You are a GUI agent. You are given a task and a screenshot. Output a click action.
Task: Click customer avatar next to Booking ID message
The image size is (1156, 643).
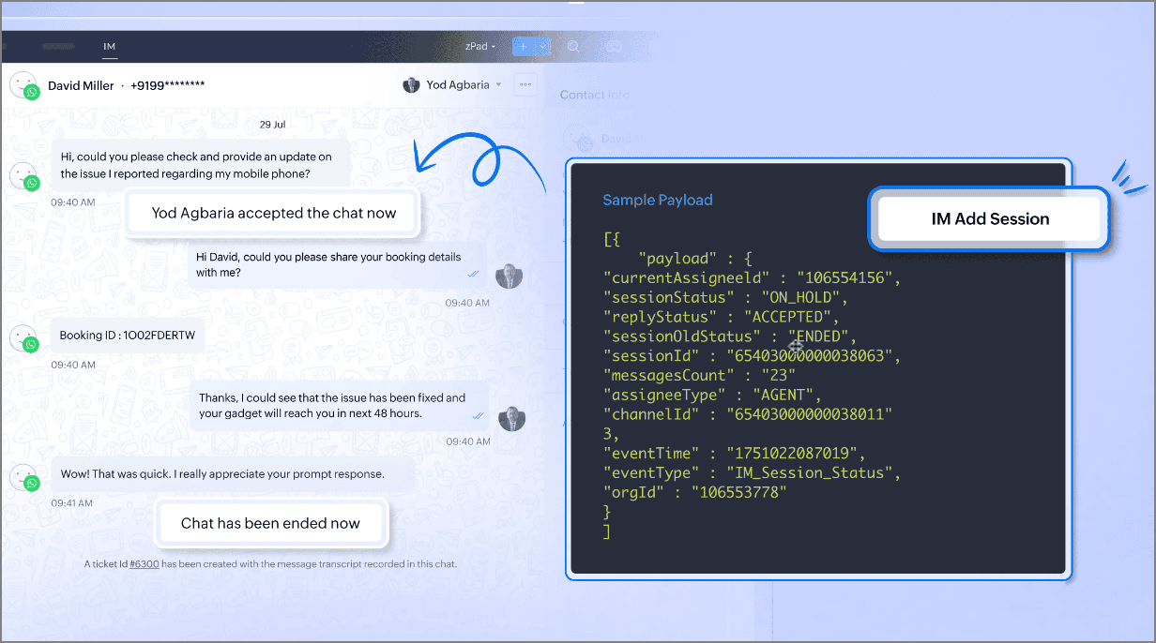click(23, 337)
